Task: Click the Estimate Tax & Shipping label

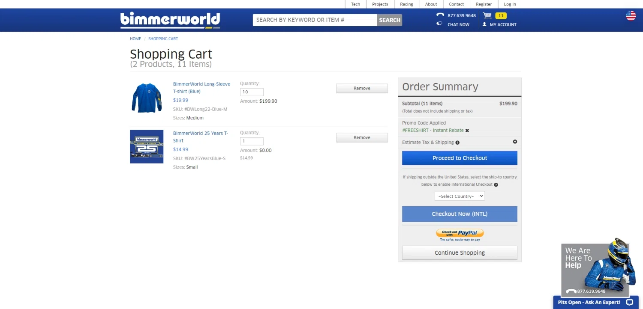Action: [x=428, y=143]
